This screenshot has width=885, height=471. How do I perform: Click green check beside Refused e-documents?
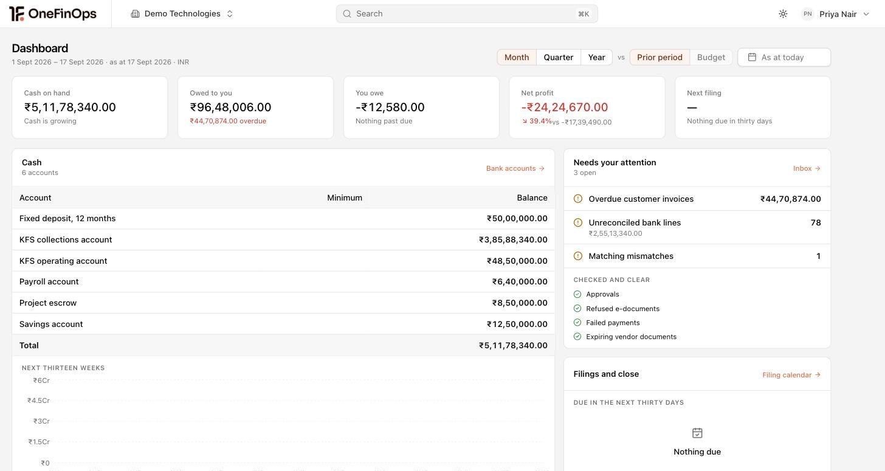[577, 308]
